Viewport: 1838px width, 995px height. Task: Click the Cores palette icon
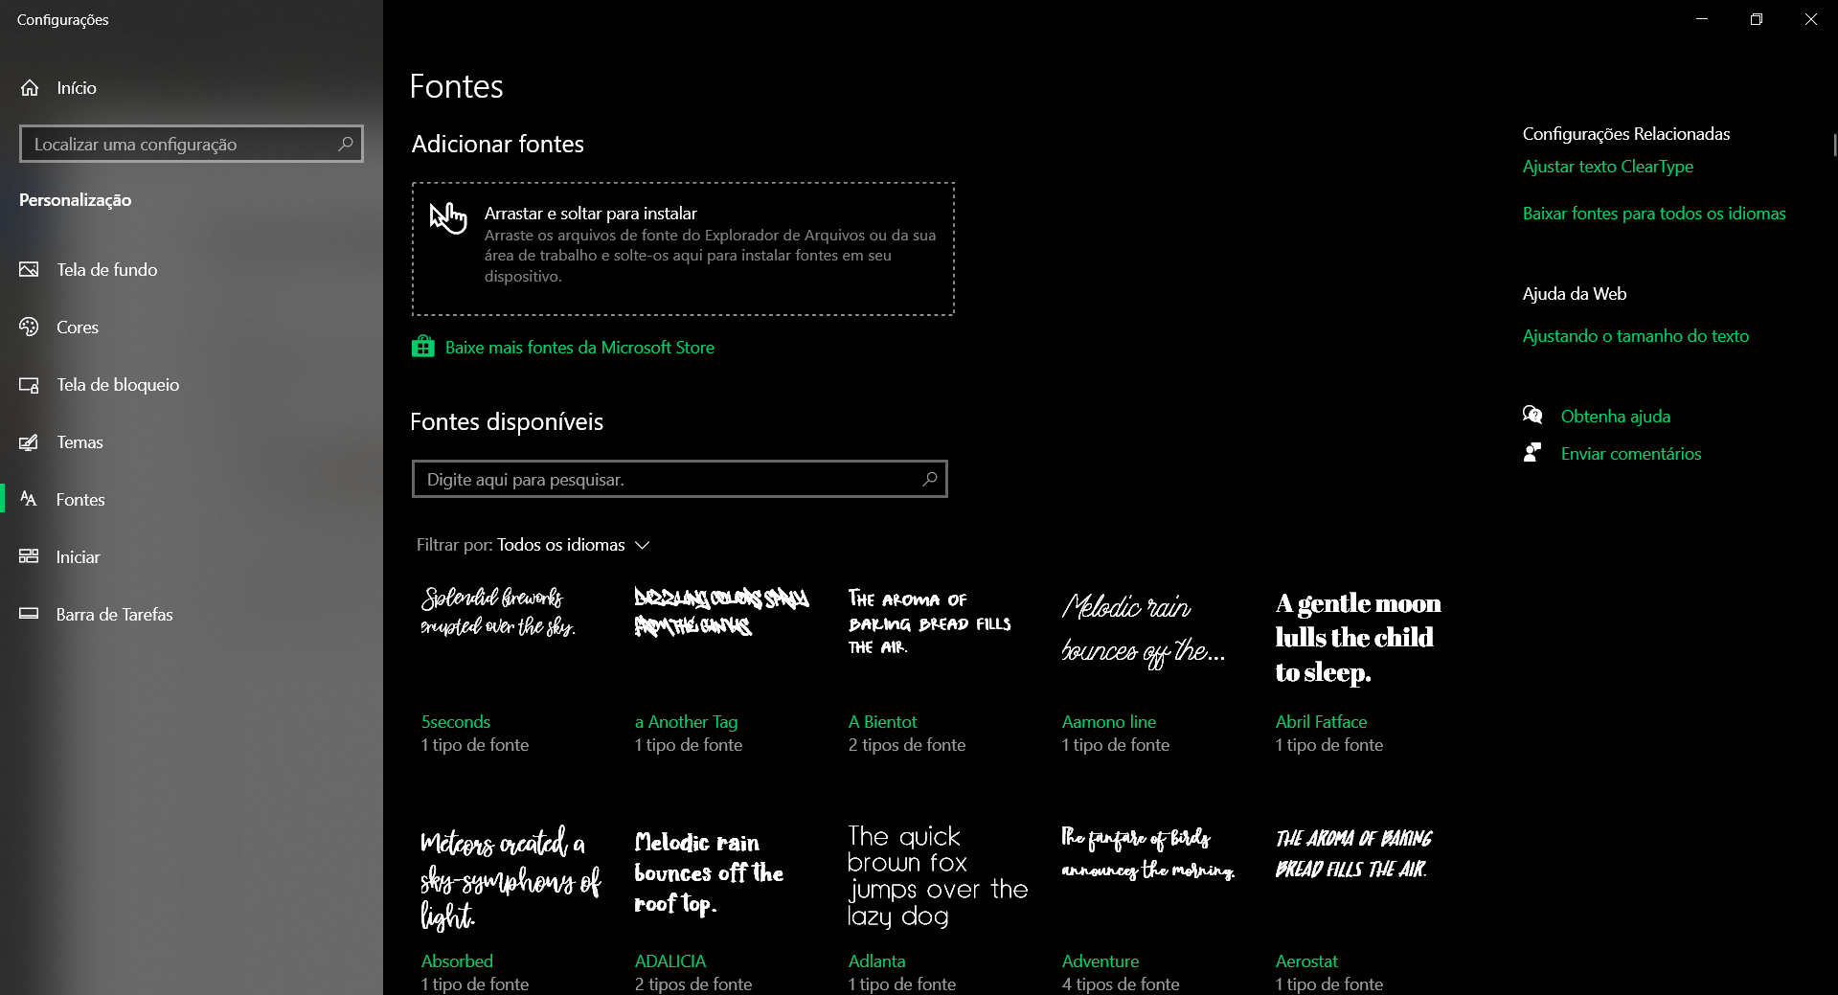tap(30, 328)
